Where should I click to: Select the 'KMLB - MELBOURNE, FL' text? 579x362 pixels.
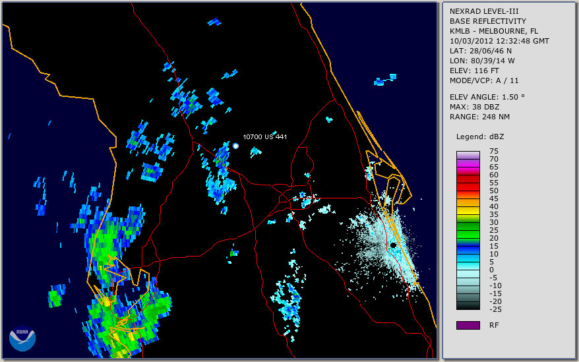coord(494,31)
